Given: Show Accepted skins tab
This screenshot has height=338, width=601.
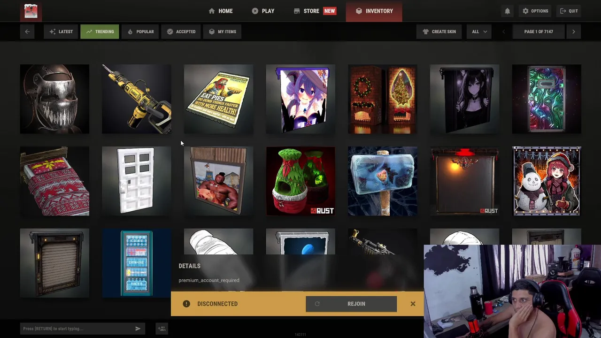Looking at the screenshot, I should coord(181,31).
